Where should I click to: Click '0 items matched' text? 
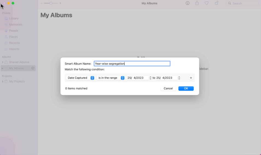[x=76, y=89]
